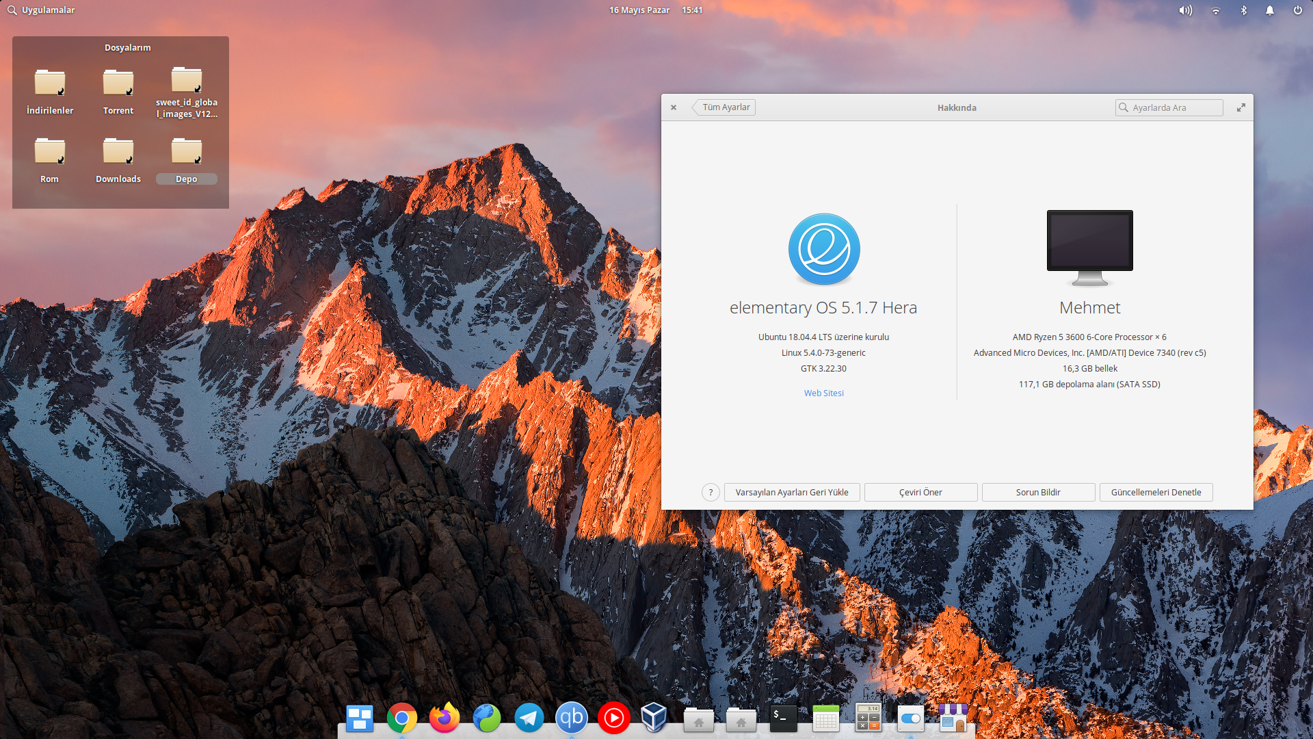The width and height of the screenshot is (1313, 739).
Task: Launch VirtualBox from the dock
Action: 654,718
